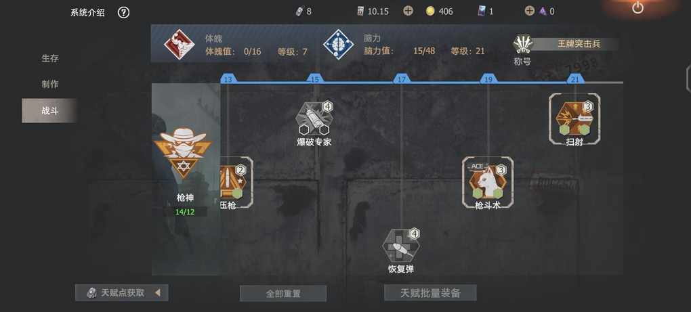This screenshot has width=691, height=312.
Task: Switch to the 生存 tab
Action: coord(50,58)
